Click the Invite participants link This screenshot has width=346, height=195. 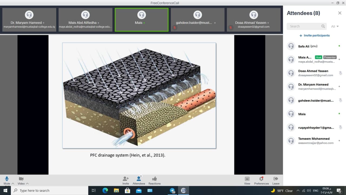click(x=315, y=35)
